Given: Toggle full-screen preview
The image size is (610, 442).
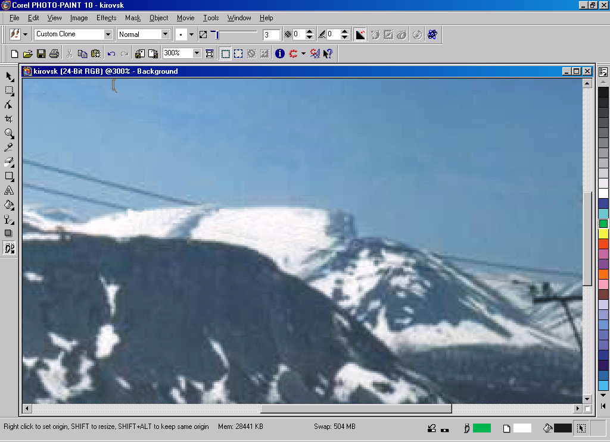Looking at the screenshot, I should click(x=209, y=54).
